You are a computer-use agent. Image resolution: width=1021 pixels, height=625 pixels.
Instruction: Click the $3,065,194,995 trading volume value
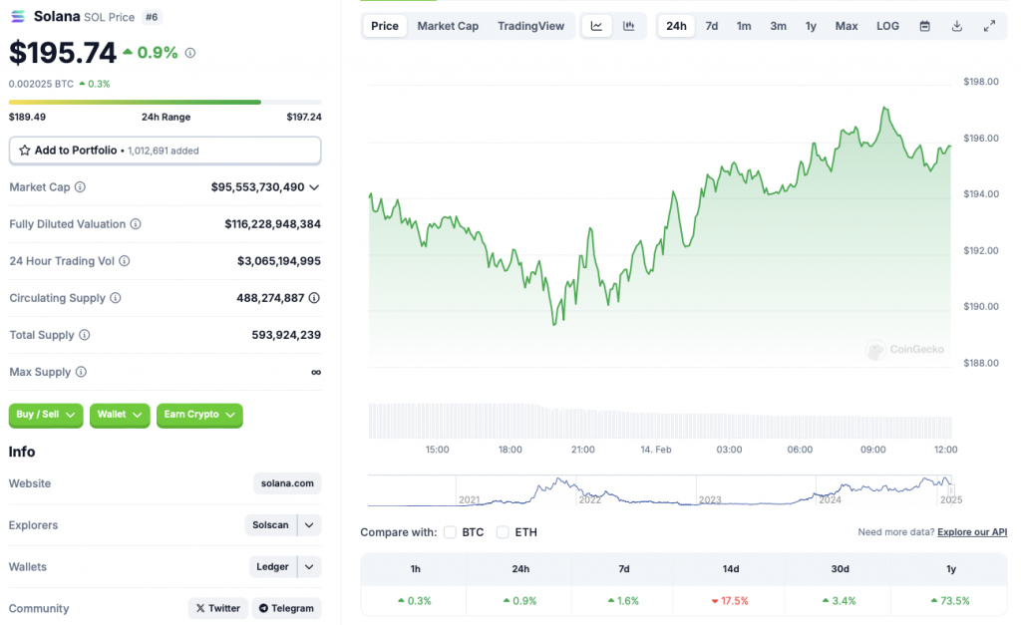point(279,261)
